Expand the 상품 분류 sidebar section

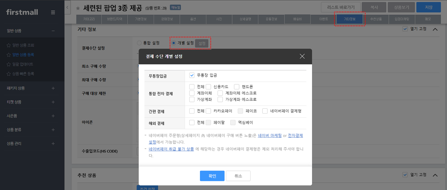[53, 130]
